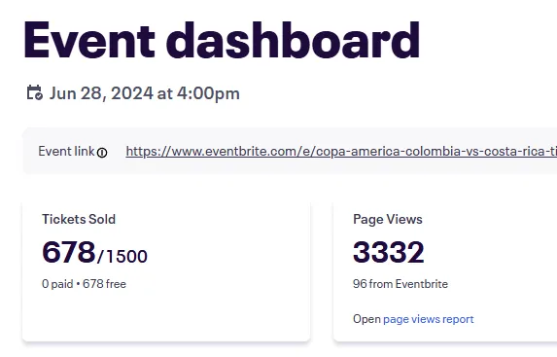
Task: Open the page views report link
Action: tap(429, 319)
